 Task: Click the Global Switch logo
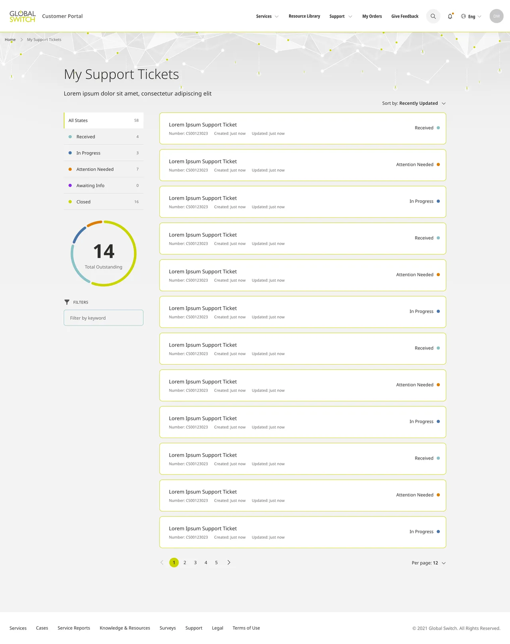(x=22, y=16)
